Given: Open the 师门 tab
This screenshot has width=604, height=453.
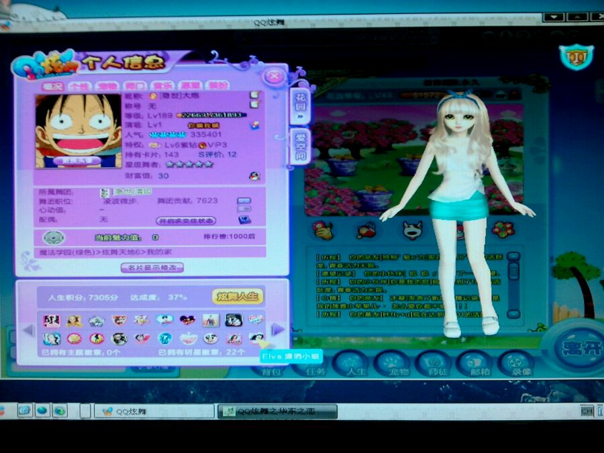Looking at the screenshot, I should pos(135,86).
